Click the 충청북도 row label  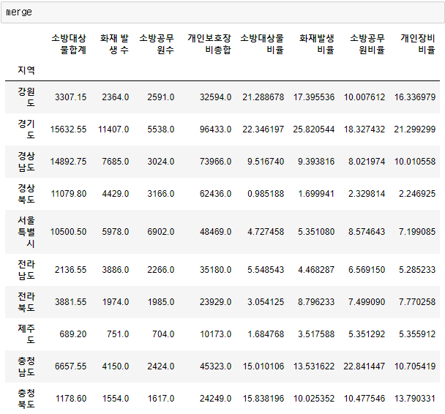coord(26,399)
